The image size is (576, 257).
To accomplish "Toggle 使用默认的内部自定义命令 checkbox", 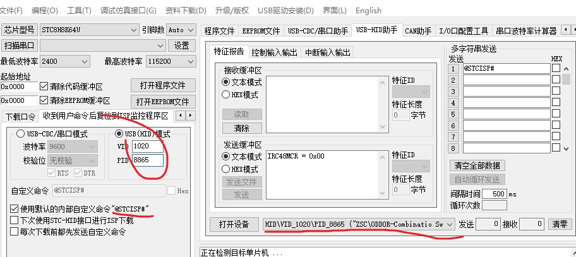I will click(x=14, y=209).
